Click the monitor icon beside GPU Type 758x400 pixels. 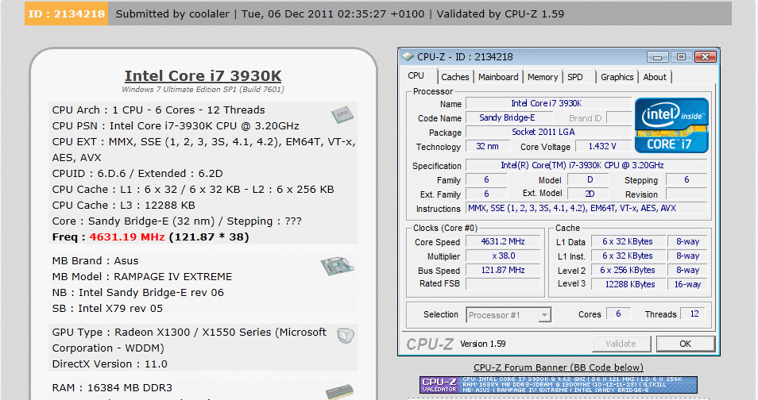346,335
